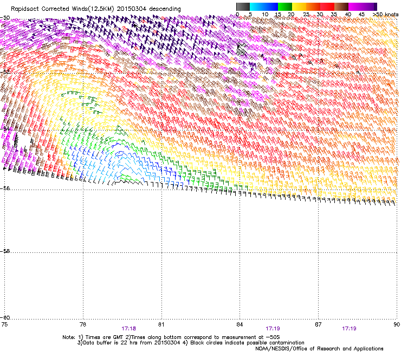This screenshot has height=352, width=401.
Task: Click the '84' longitude axis label
Action: [x=240, y=324]
